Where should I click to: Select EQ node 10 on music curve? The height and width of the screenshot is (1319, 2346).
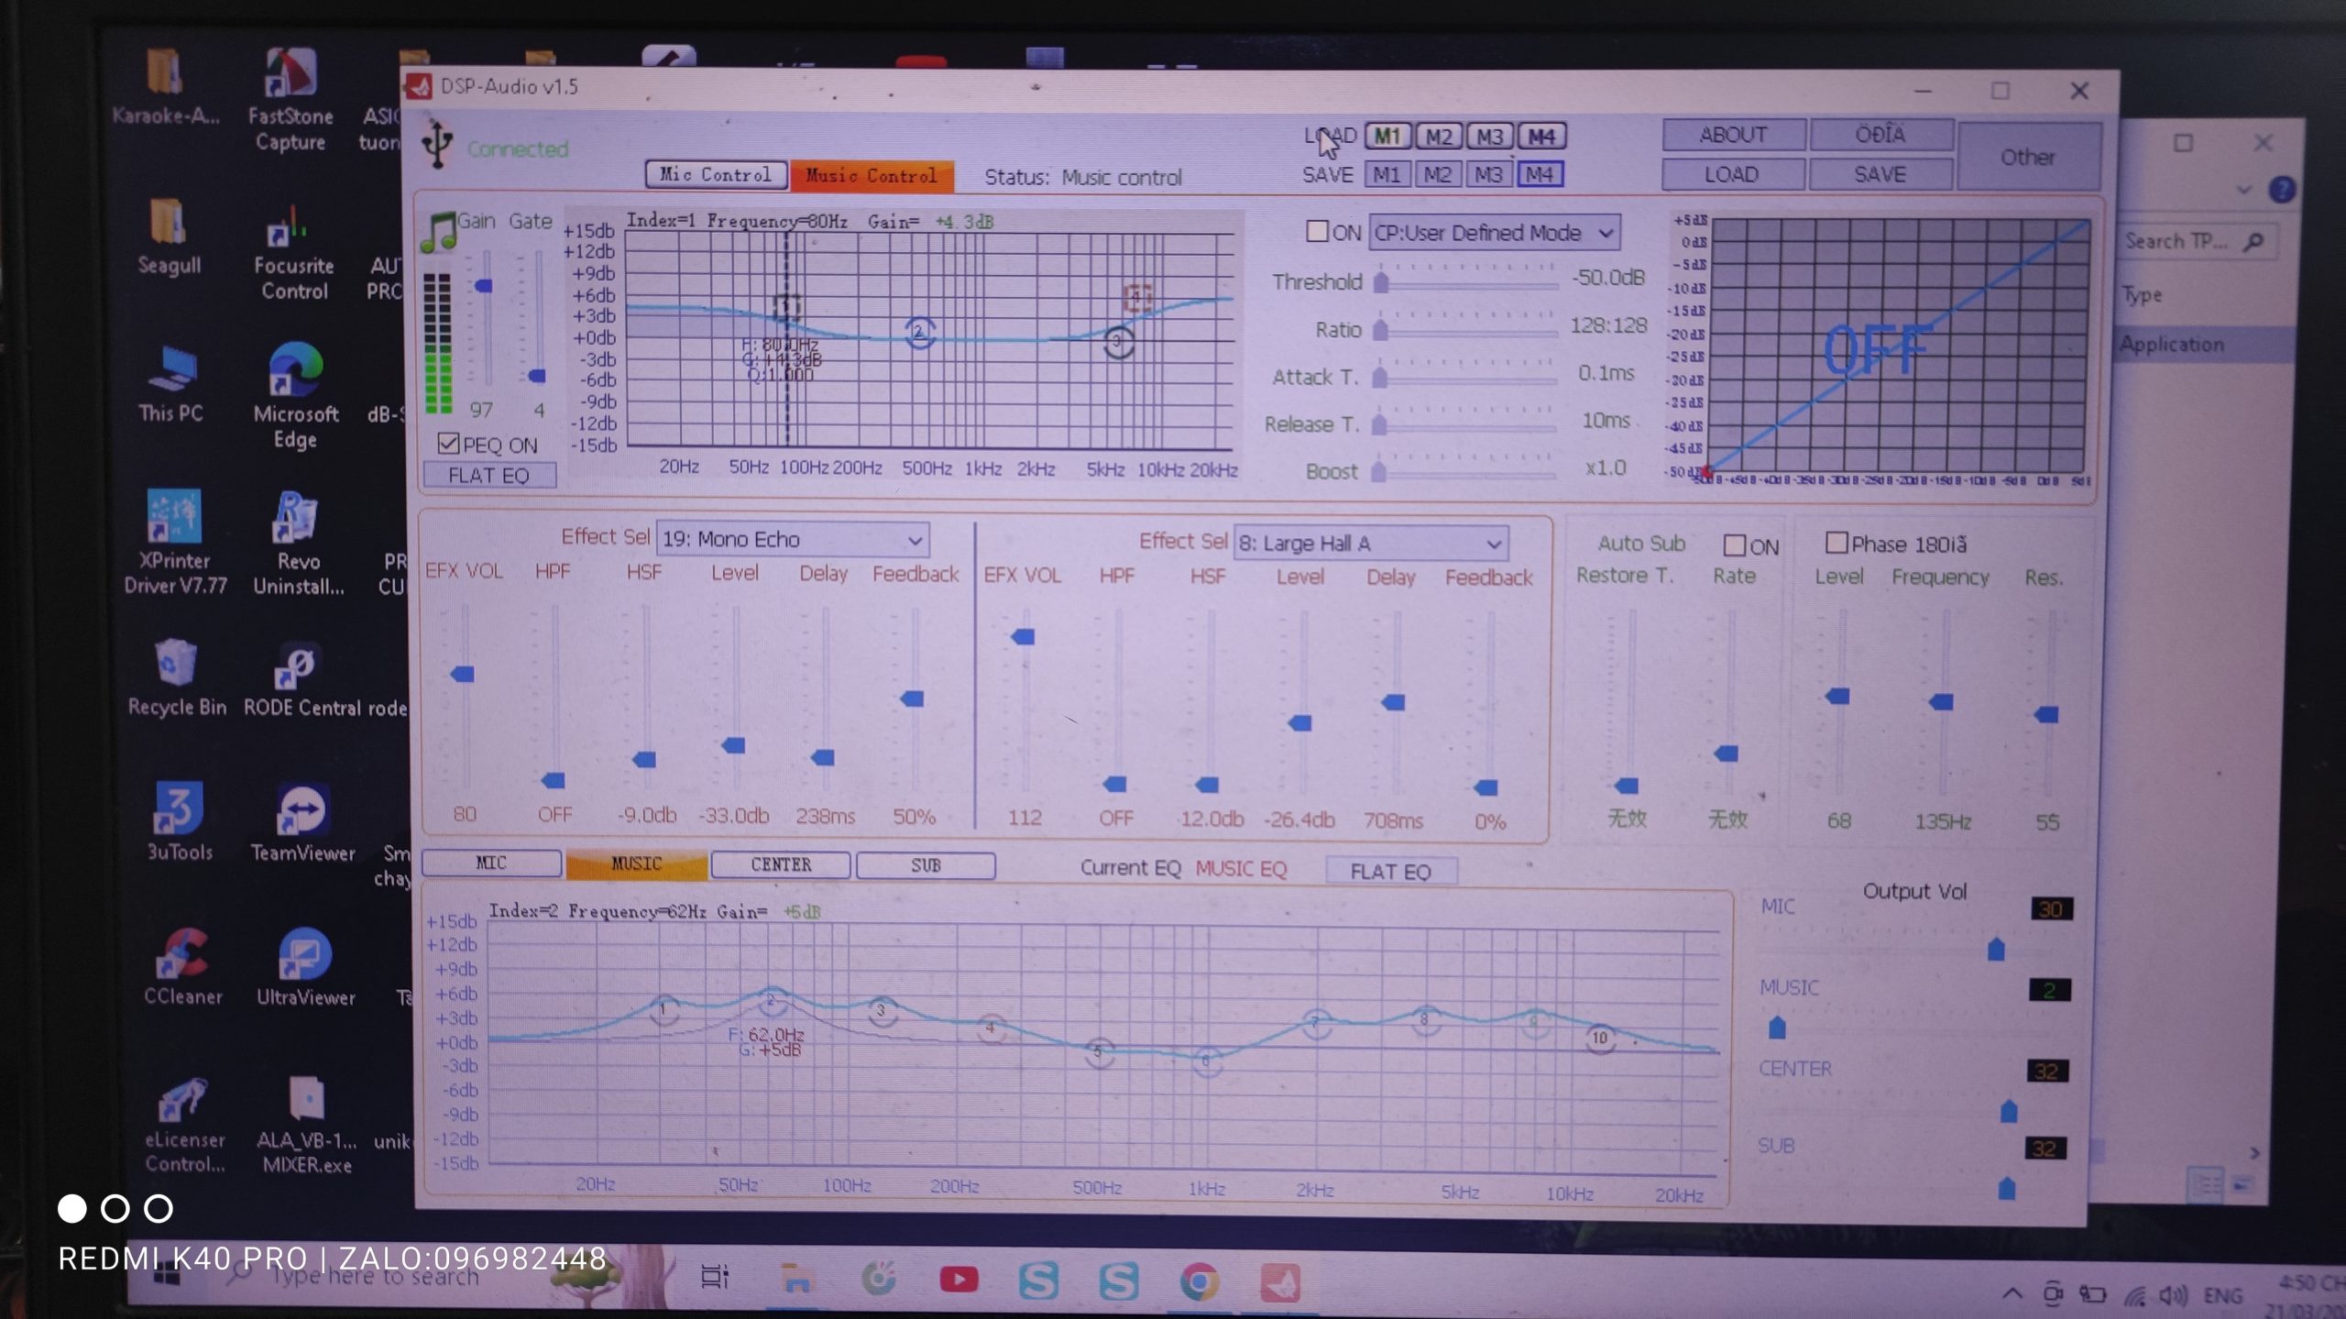point(1599,1038)
